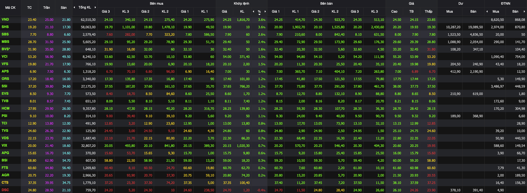Click the Cao column header under Giá
527x193 pixels.
point(394,12)
